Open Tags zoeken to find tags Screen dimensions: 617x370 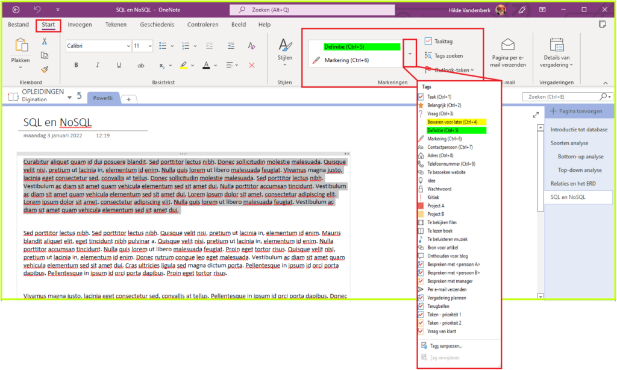point(444,55)
